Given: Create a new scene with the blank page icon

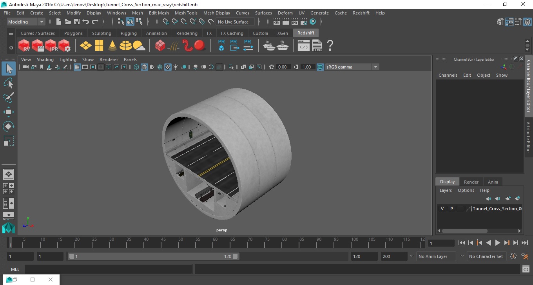Looking at the screenshot, I should [59, 22].
